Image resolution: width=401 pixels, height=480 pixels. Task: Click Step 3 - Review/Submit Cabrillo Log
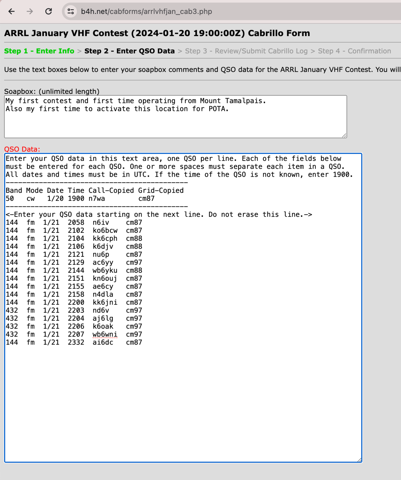click(x=246, y=51)
